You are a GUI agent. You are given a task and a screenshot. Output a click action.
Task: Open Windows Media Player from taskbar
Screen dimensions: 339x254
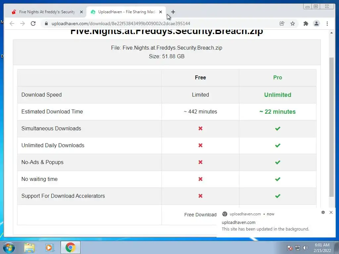(x=49, y=247)
